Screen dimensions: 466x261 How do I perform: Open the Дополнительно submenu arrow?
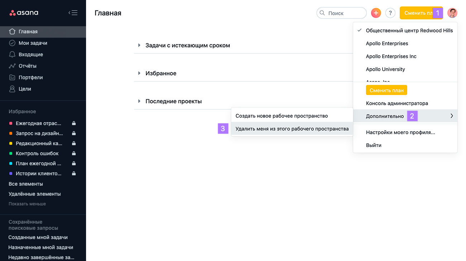452,116
